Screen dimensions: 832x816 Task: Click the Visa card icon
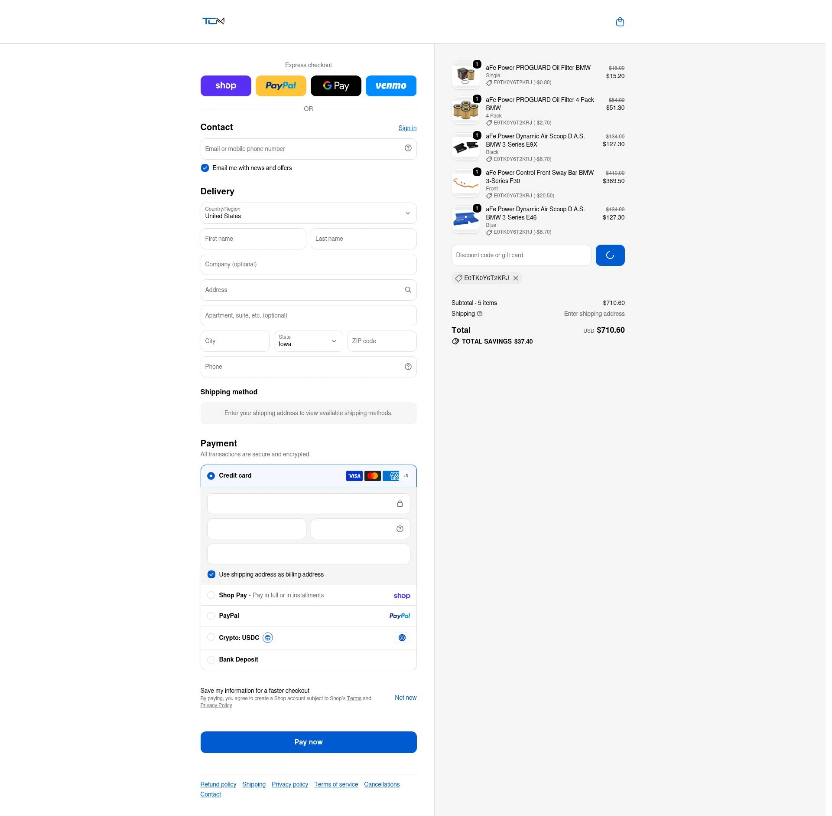354,476
